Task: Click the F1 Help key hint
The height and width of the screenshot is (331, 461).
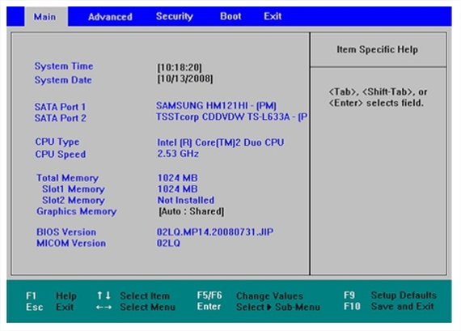Action: (x=51, y=295)
